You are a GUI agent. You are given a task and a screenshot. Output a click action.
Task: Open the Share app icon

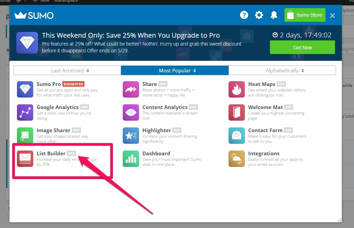coord(131,89)
